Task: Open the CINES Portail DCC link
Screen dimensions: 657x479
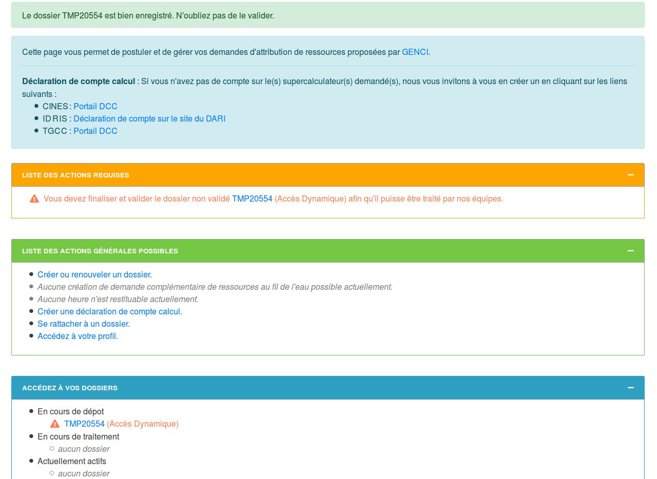Action: click(x=95, y=106)
